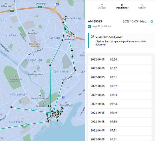Click the 56 road sign
This screenshot has height=141, width=155.
click(x=57, y=5)
